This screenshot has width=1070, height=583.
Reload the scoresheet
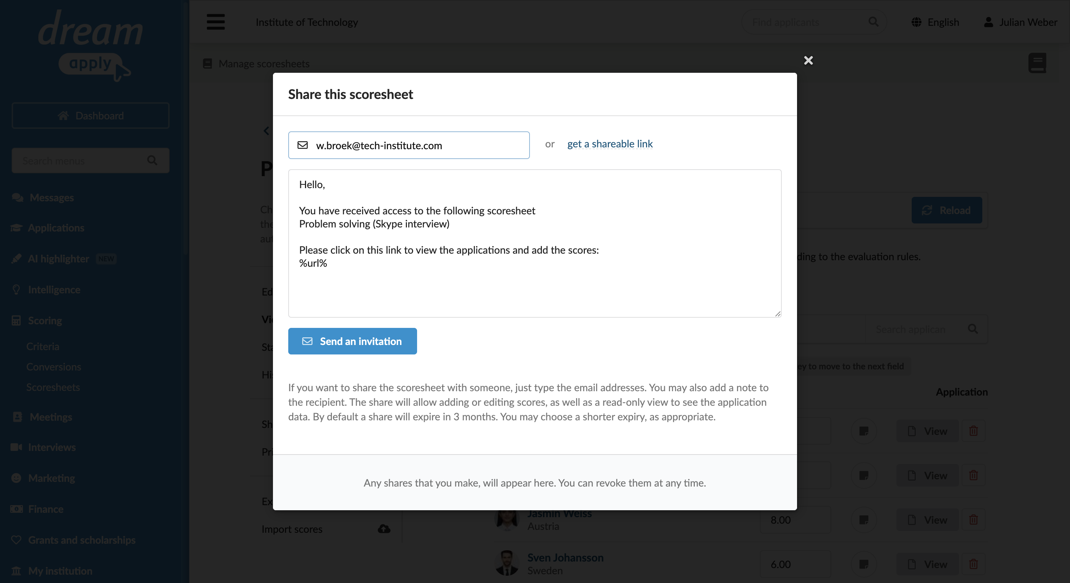(947, 210)
